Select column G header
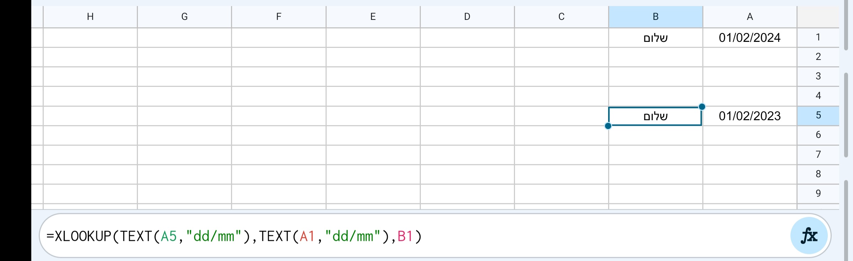853x261 pixels. point(184,17)
